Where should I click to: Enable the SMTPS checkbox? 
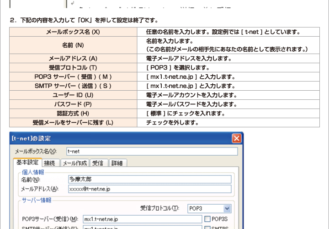coord(207,228)
